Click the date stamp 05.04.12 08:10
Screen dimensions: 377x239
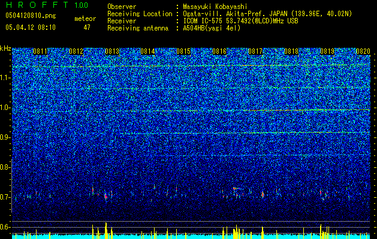click(31, 27)
